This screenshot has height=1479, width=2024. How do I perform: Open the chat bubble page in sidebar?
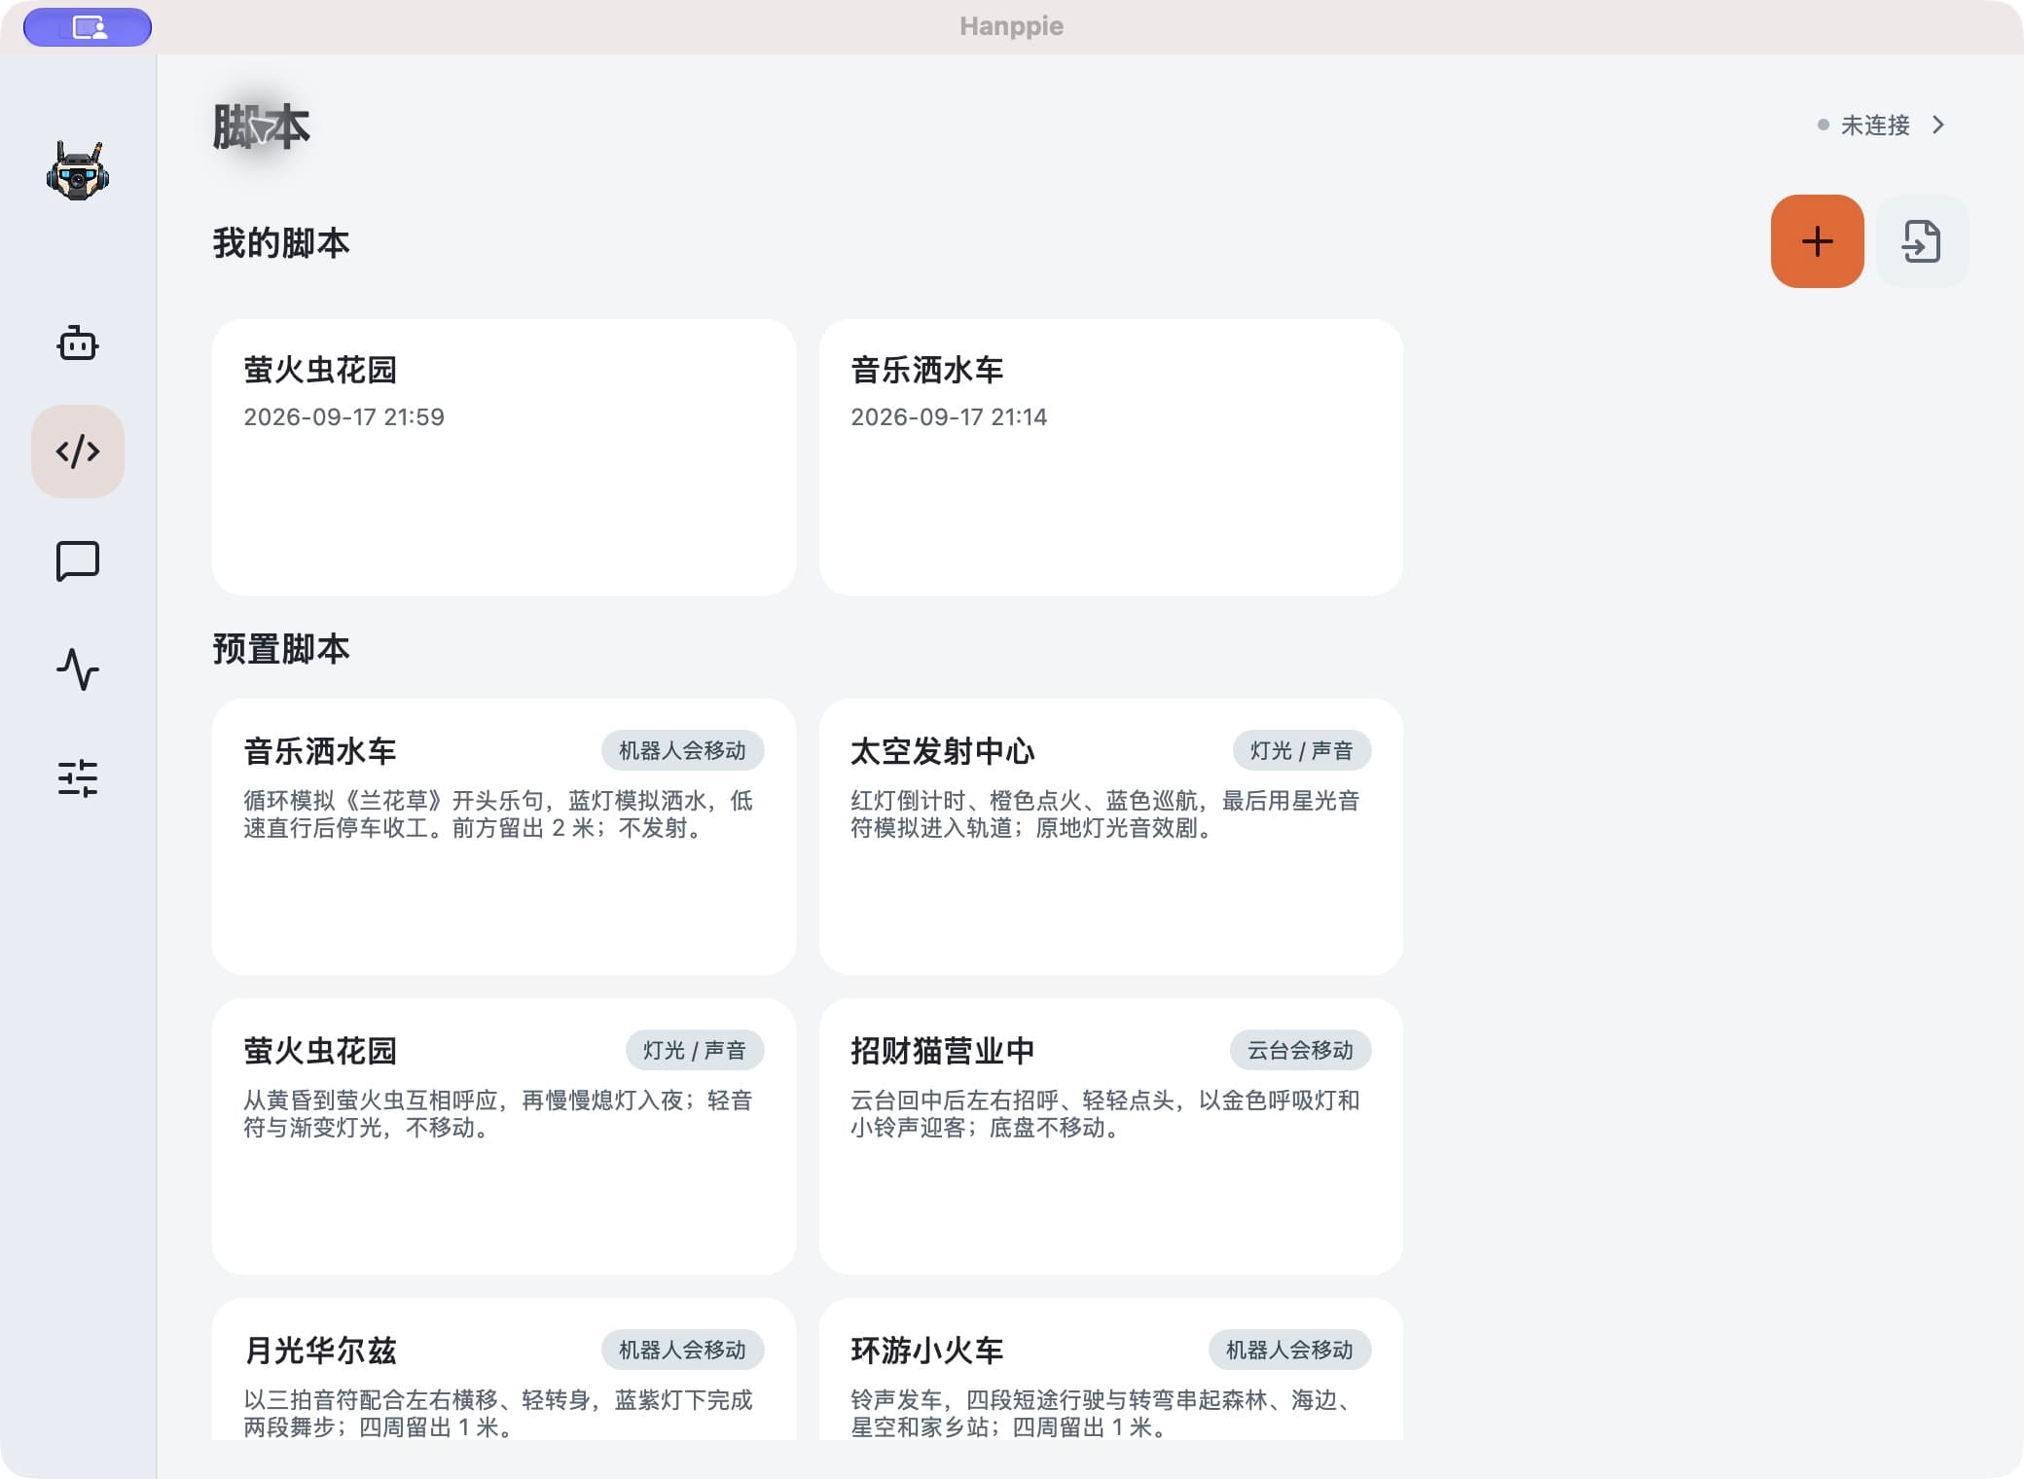click(x=78, y=561)
